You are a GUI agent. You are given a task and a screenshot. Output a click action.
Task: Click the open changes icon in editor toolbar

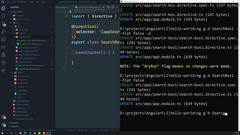coord(108,7)
